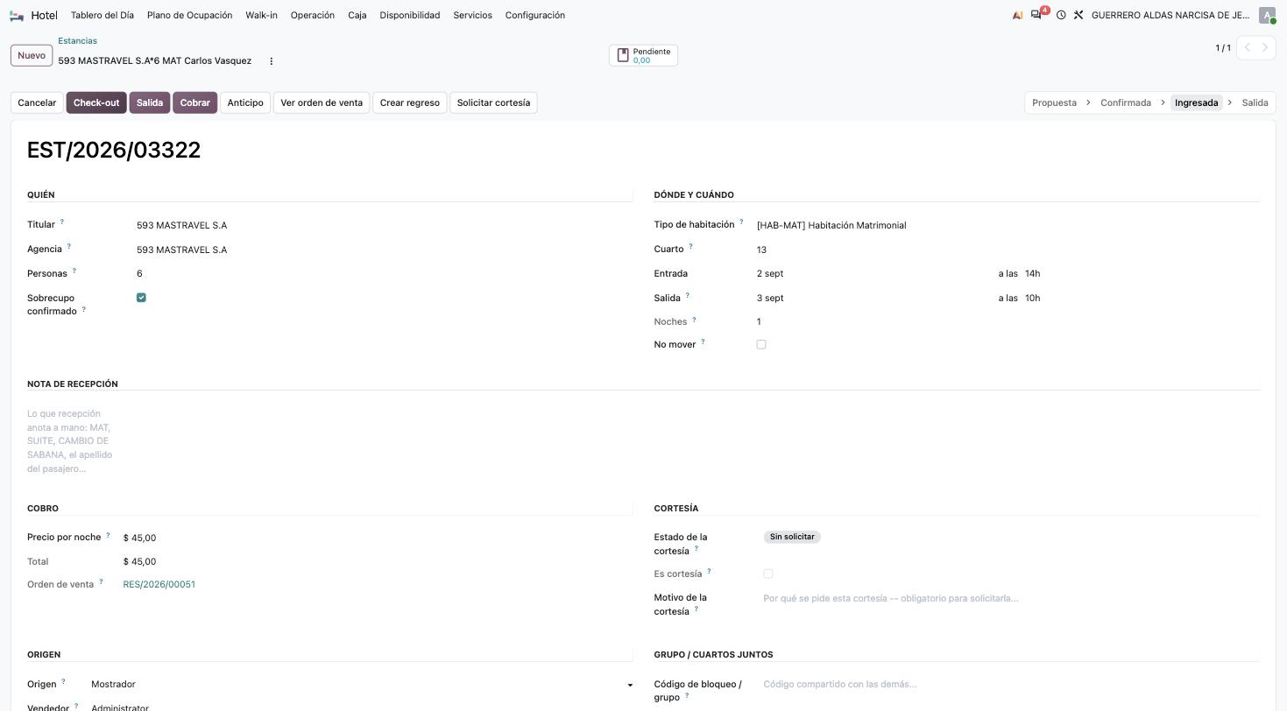Go to the next record arrow
The width and height of the screenshot is (1287, 711).
[1265, 47]
